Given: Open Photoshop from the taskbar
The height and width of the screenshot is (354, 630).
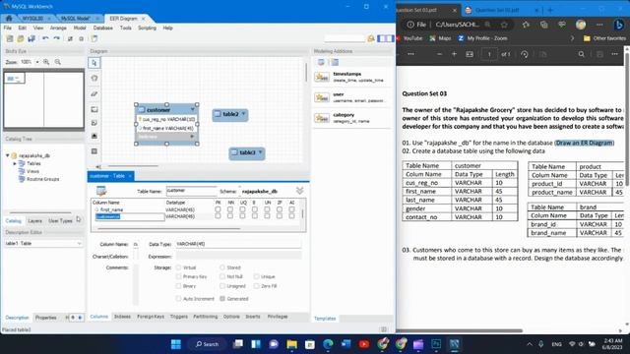Looking at the screenshot, I should click(x=436, y=344).
